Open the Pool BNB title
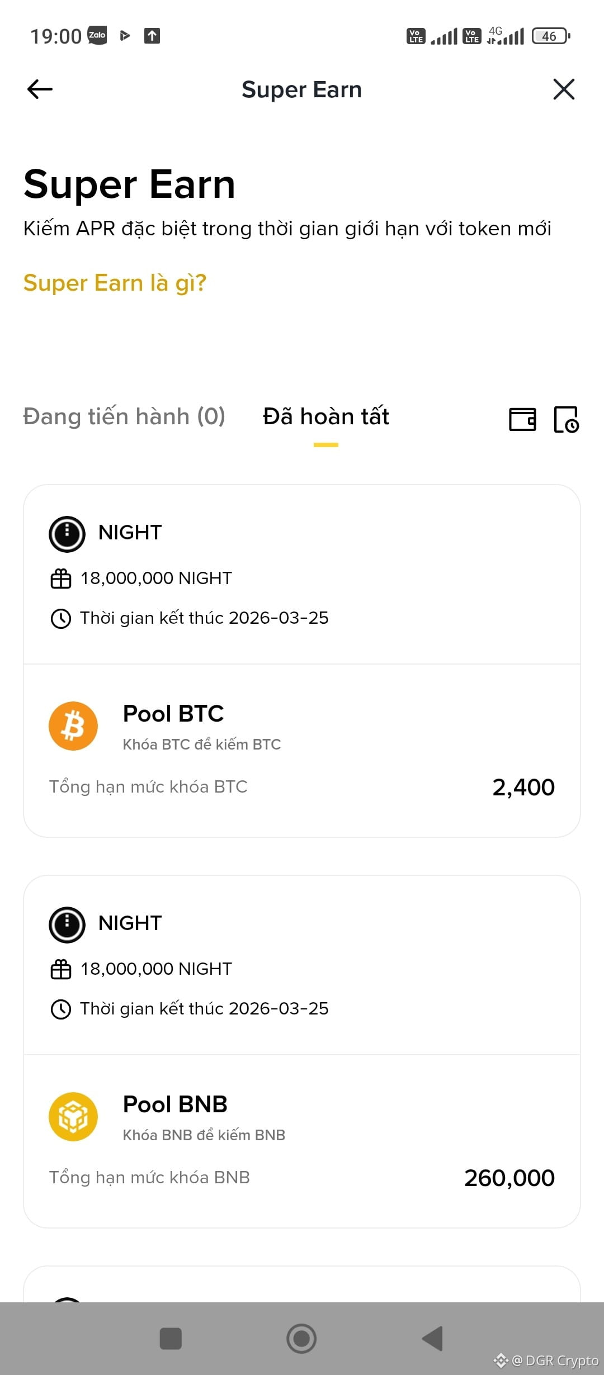The image size is (604, 1375). click(175, 1104)
